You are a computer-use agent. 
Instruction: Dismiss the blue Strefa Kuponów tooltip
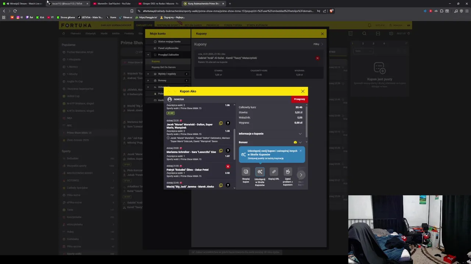[300, 151]
